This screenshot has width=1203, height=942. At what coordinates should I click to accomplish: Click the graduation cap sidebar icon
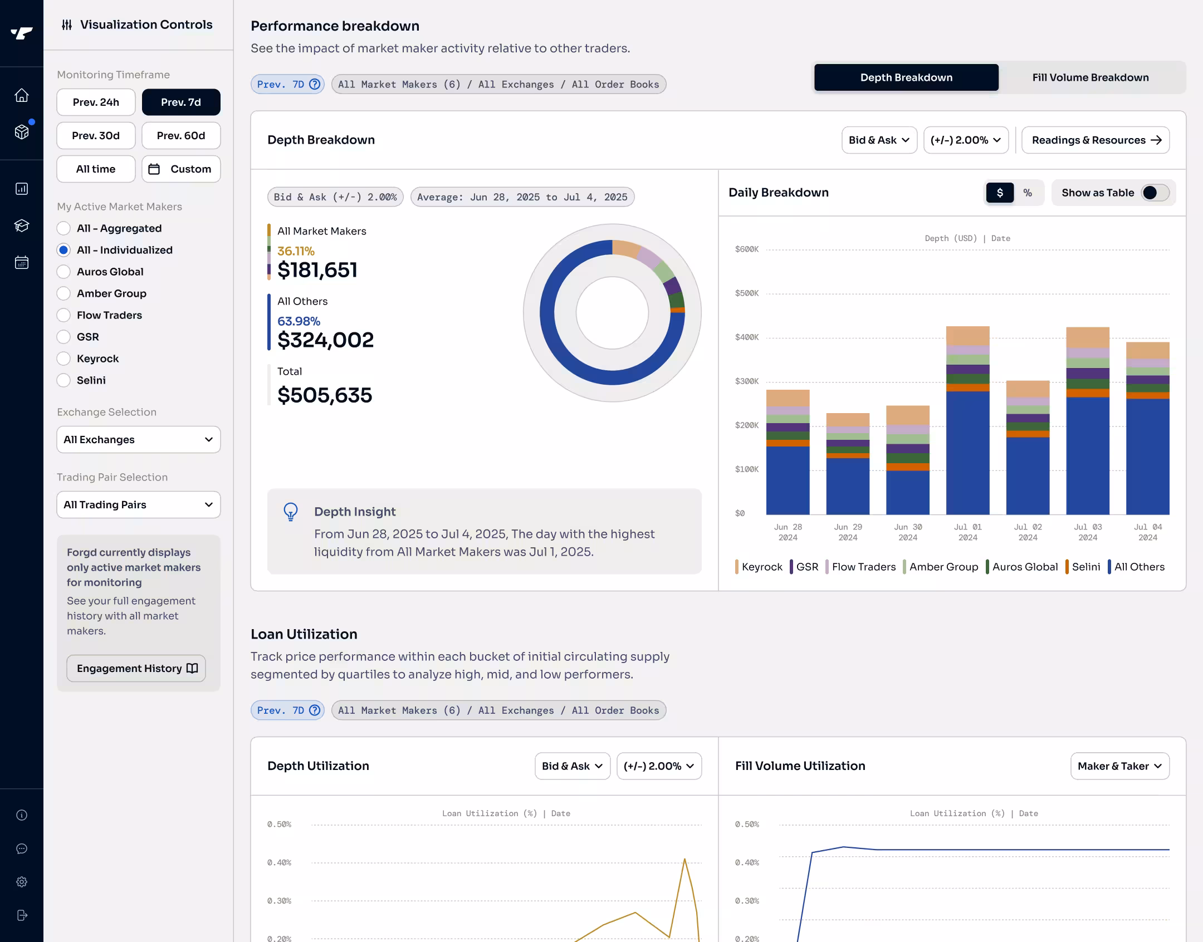[x=22, y=225]
